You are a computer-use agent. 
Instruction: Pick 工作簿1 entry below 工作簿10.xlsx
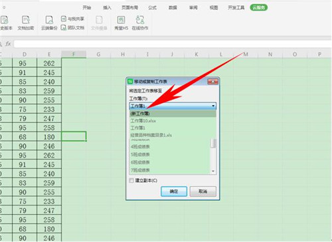tap(173, 128)
